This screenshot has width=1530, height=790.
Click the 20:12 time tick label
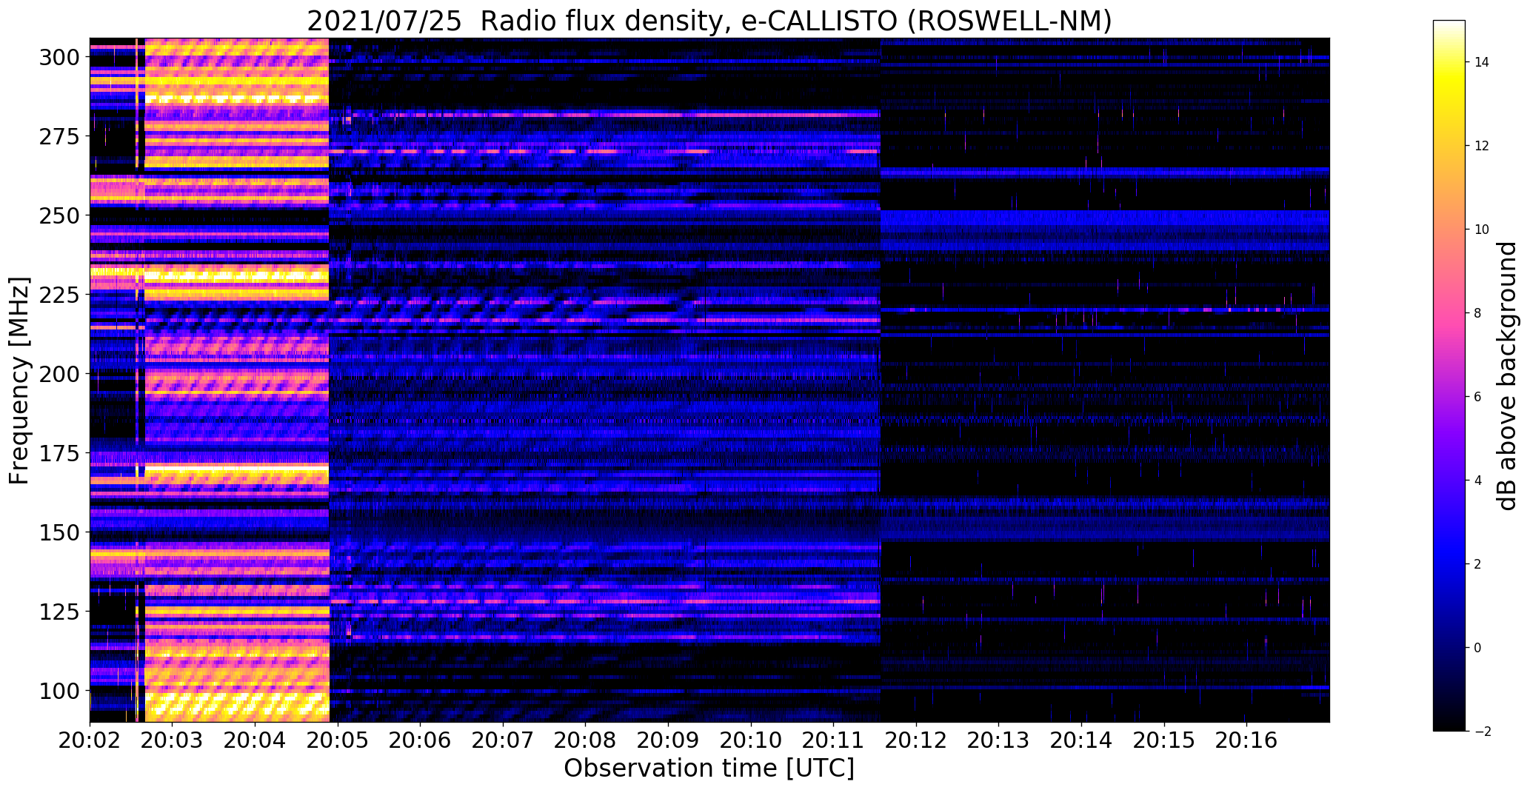pos(916,739)
